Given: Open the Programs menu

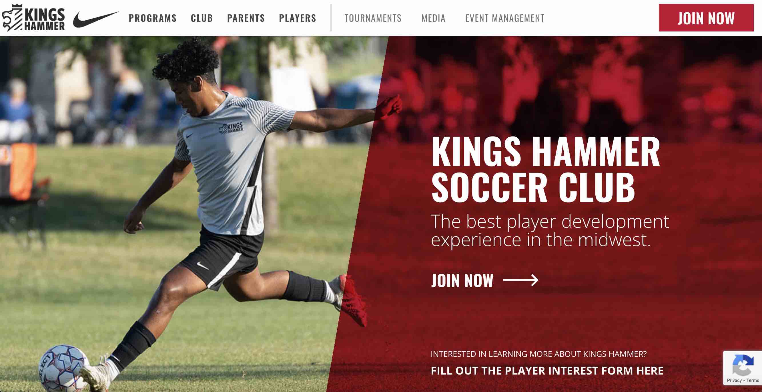Looking at the screenshot, I should (x=153, y=18).
